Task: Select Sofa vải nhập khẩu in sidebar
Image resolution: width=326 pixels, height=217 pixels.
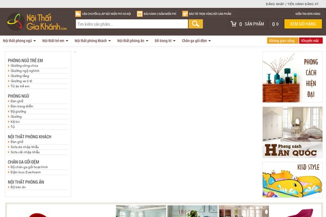Action: (x=25, y=152)
